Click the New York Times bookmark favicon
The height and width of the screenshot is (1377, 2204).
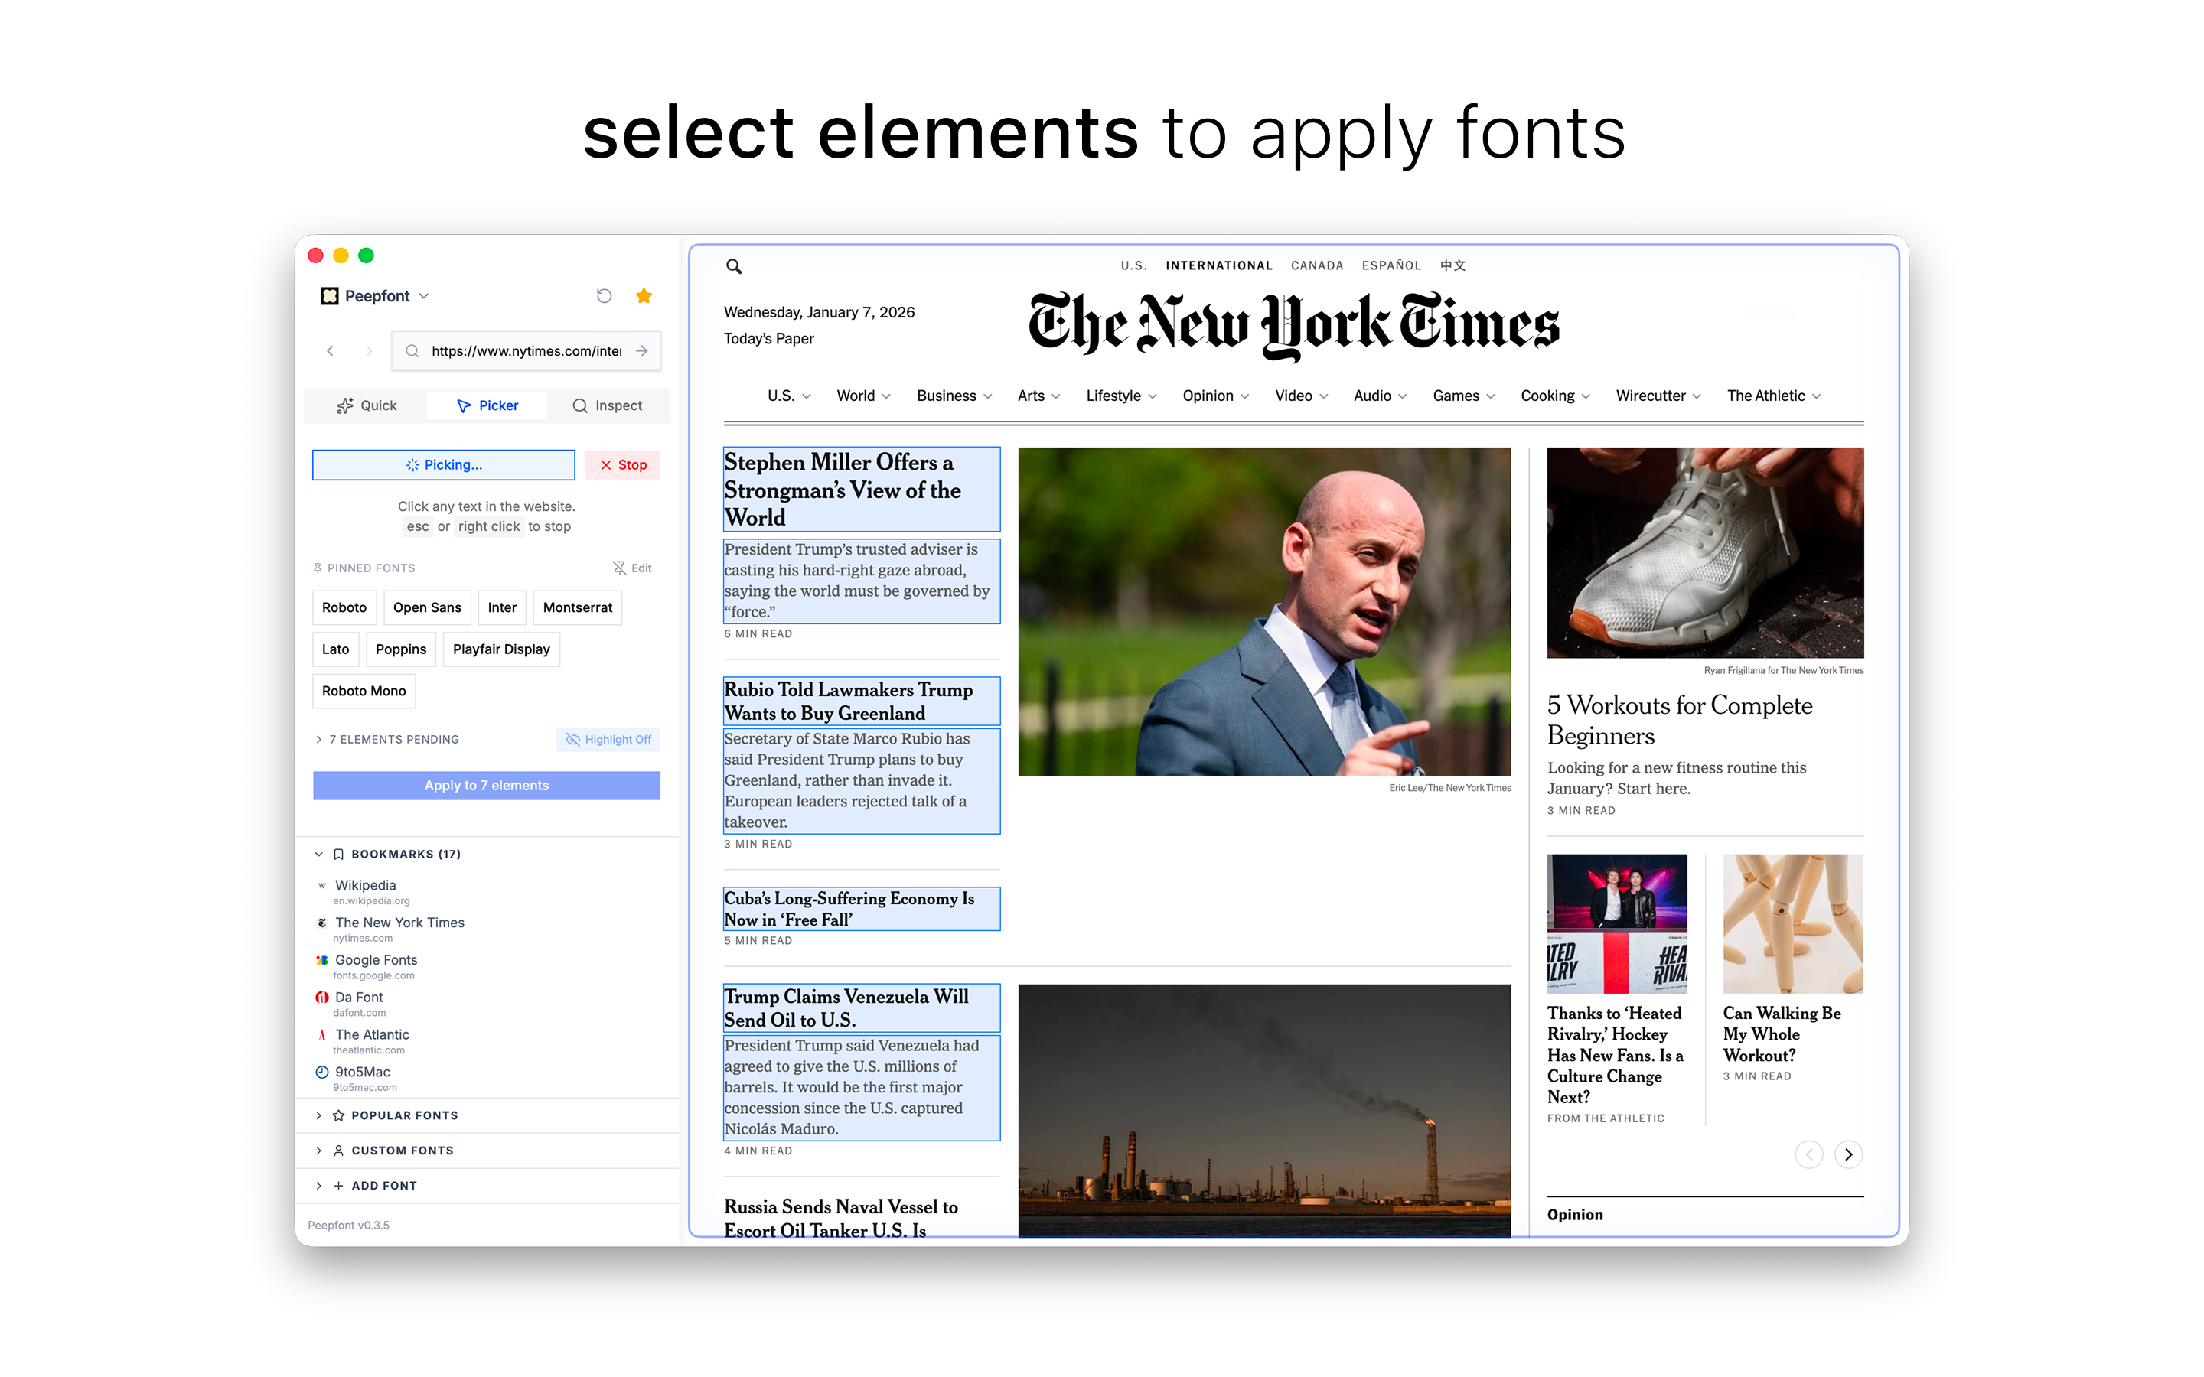click(321, 923)
